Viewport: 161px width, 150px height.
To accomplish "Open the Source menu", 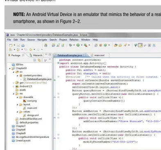I will point(31,40).
